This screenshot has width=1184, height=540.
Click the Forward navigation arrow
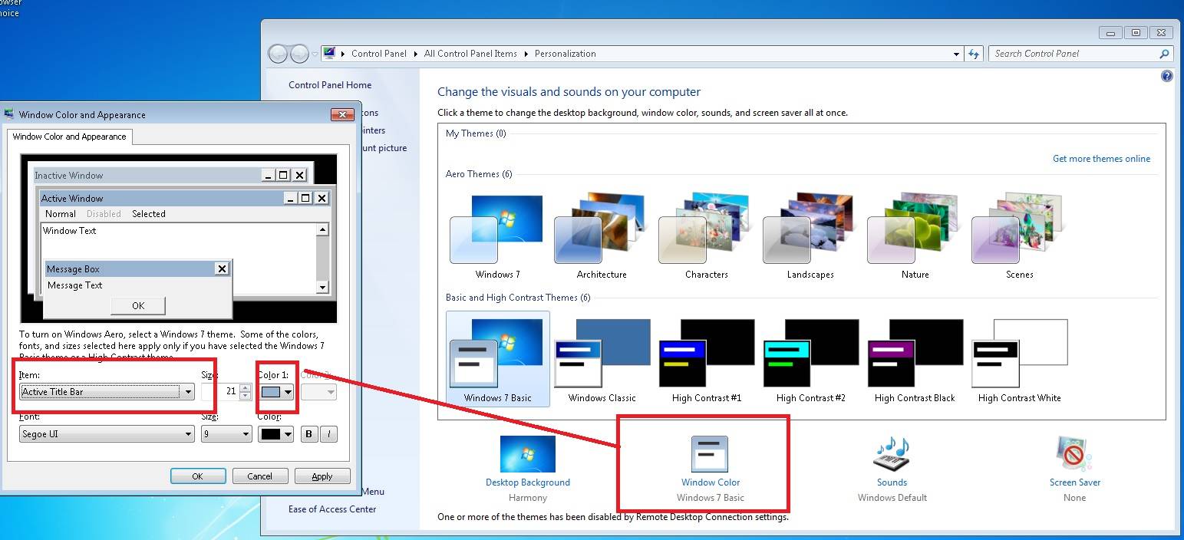click(299, 54)
